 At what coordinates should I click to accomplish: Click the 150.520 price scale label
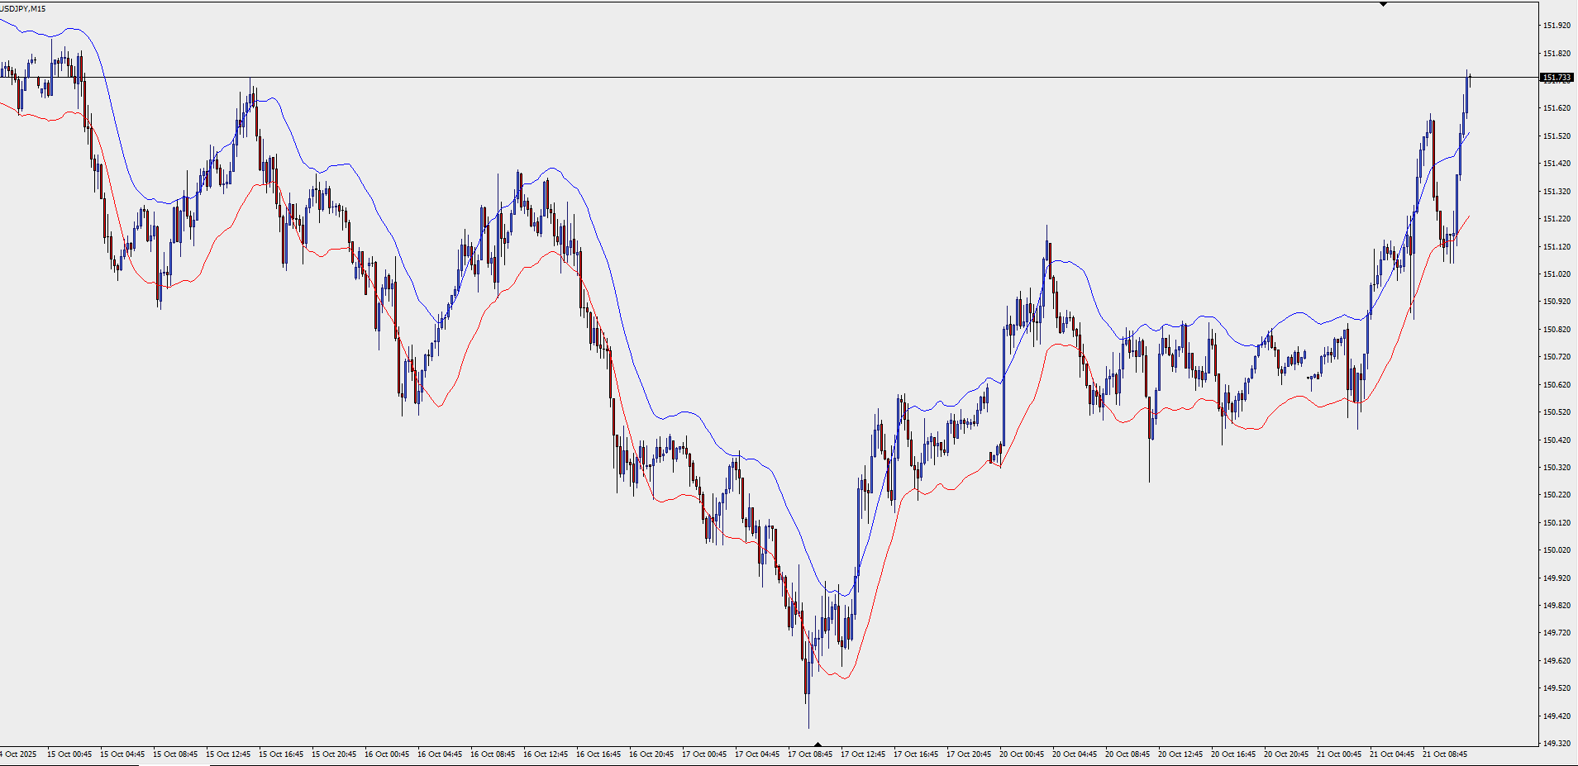1557,412
